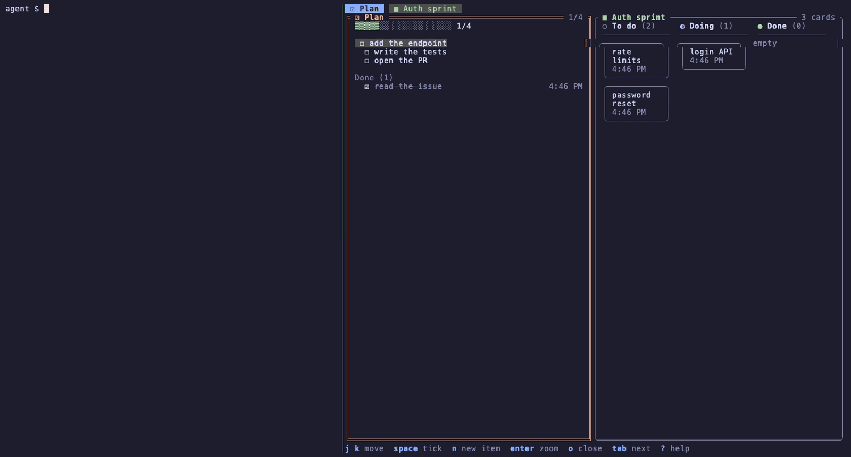Click the Plan panel title checkbox icon

[x=357, y=18]
